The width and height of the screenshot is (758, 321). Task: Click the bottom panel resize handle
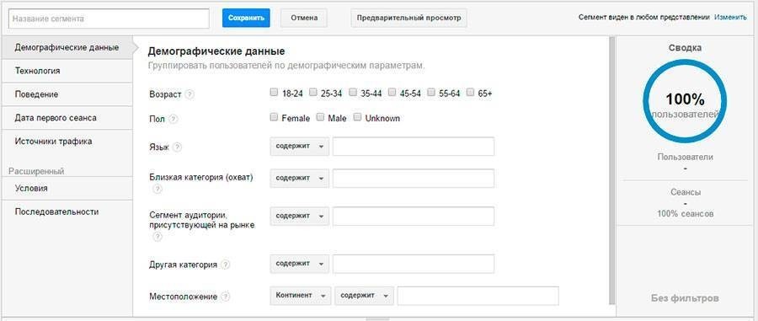(x=377, y=319)
